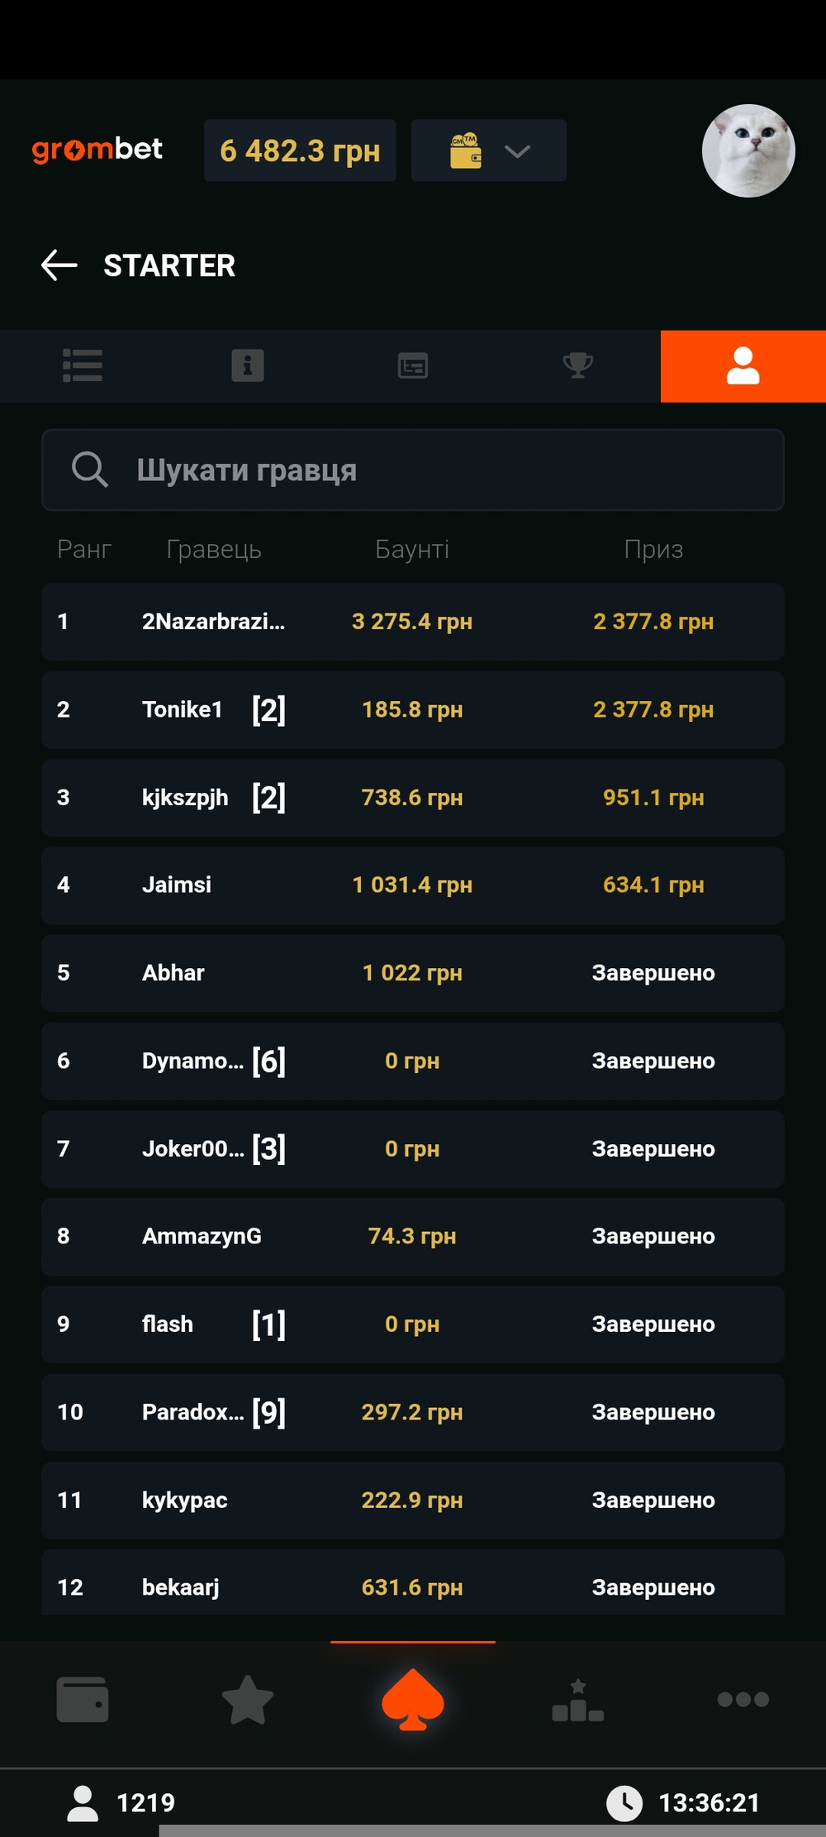
Task: Open the cat profile avatar
Action: [x=748, y=150]
